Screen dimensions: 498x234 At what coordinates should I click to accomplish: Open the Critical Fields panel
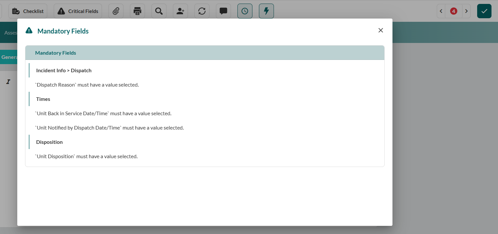tap(78, 11)
